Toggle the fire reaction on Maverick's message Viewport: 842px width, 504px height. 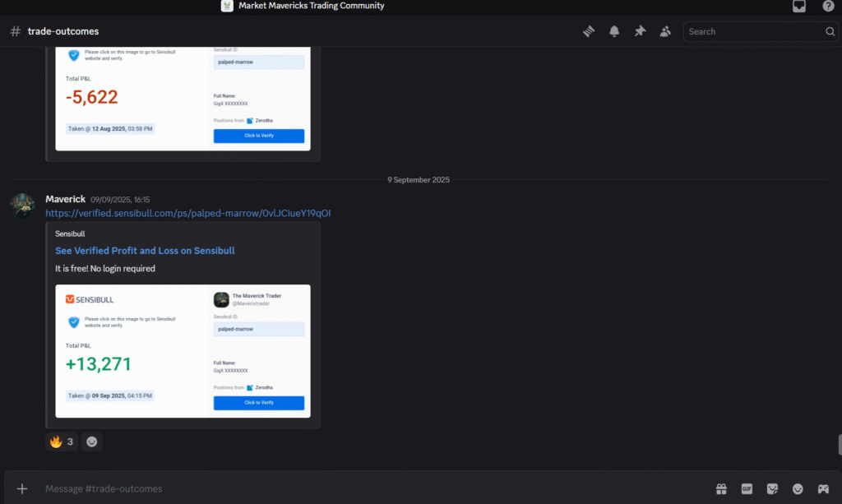[x=61, y=442]
